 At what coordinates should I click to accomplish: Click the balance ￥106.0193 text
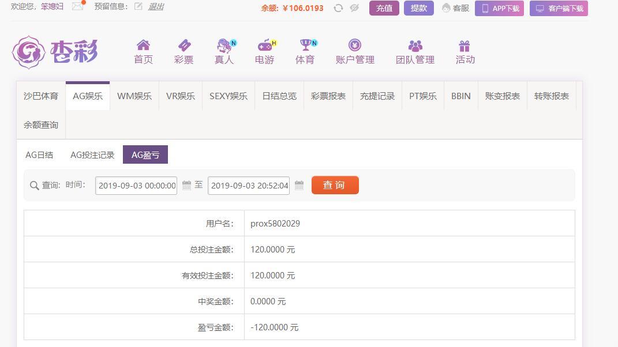tap(303, 8)
